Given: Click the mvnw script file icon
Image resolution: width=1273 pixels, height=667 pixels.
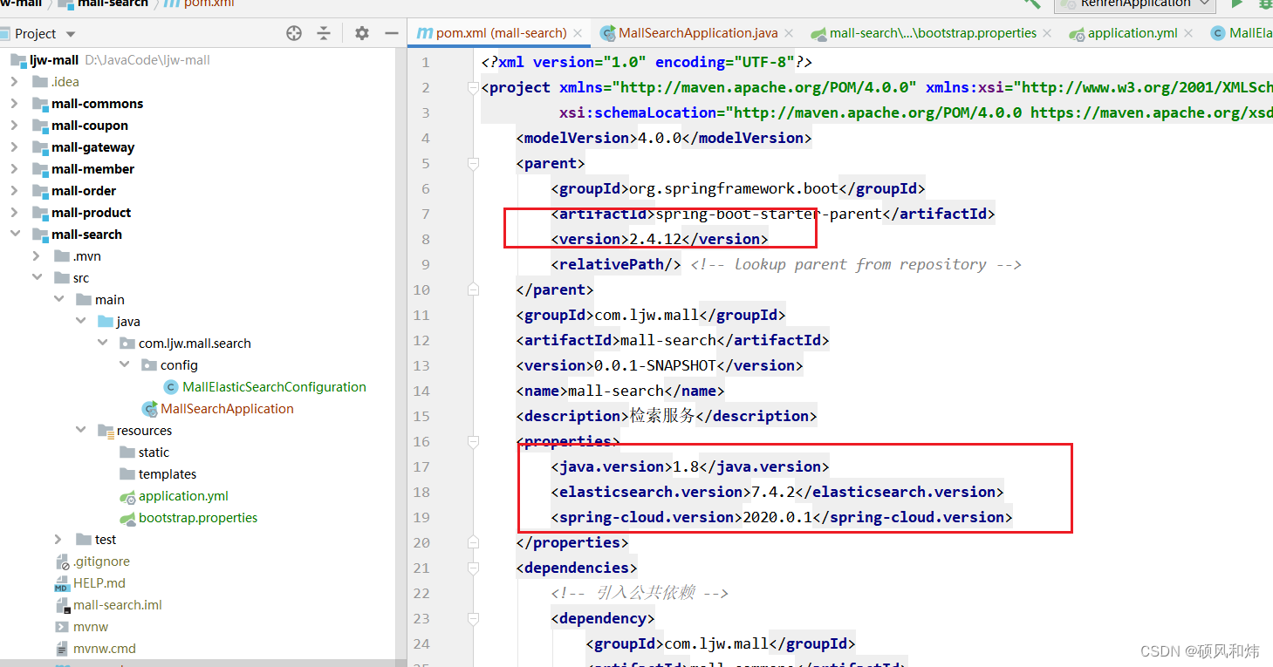Looking at the screenshot, I should pos(62,627).
